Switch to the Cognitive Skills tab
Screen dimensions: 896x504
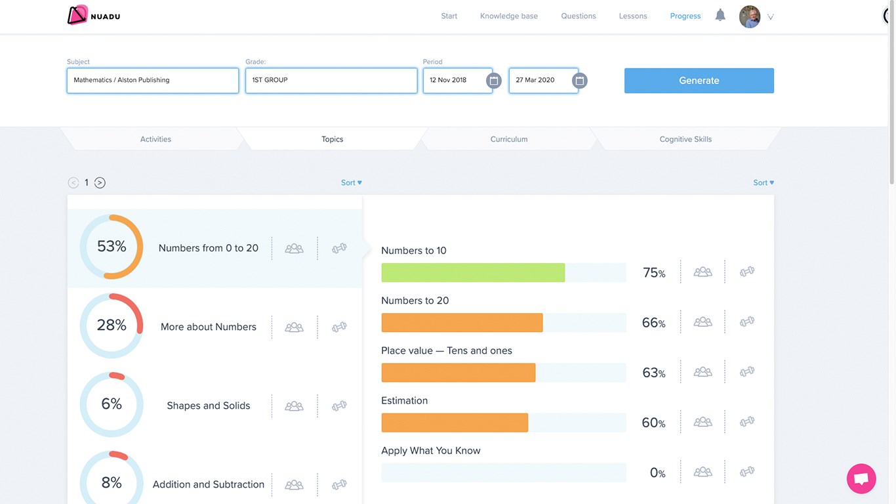[x=685, y=139]
